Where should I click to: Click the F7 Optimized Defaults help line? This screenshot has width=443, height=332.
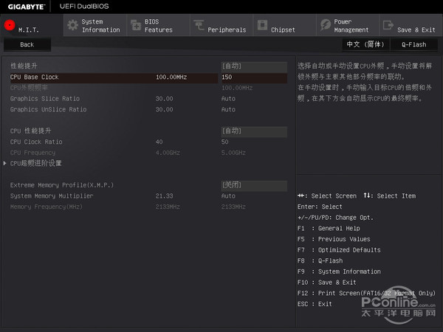339,250
